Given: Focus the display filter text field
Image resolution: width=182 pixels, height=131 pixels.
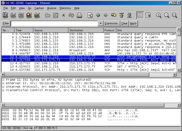Looking at the screenshot, I should [x=54, y=24].
